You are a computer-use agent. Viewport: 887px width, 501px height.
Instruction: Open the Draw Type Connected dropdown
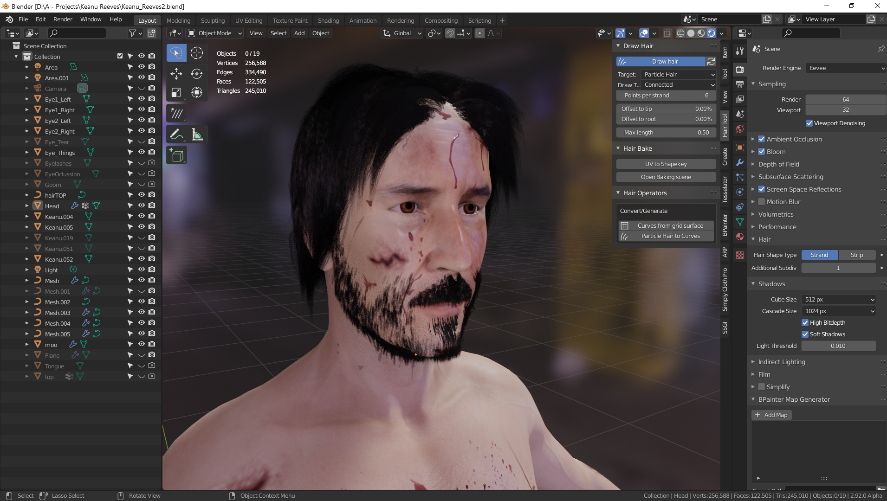679,84
